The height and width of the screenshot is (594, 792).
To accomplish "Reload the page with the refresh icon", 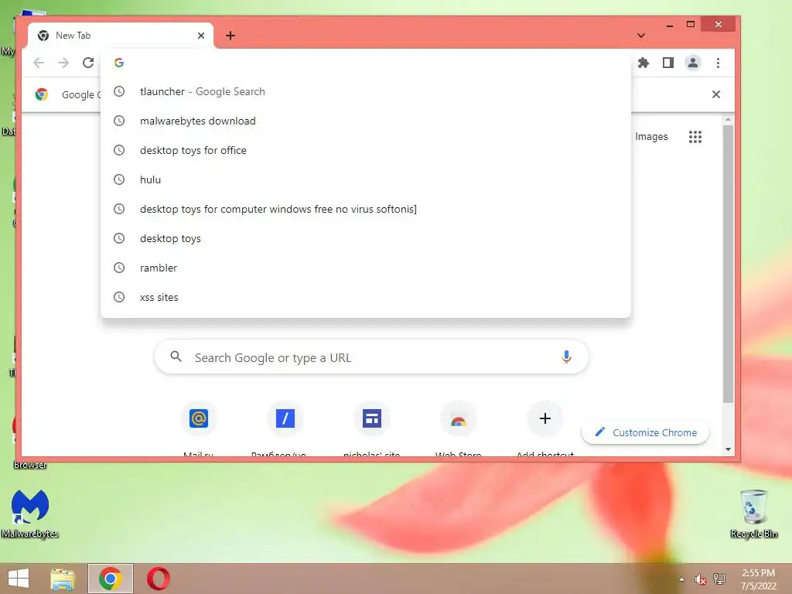I will coord(88,63).
